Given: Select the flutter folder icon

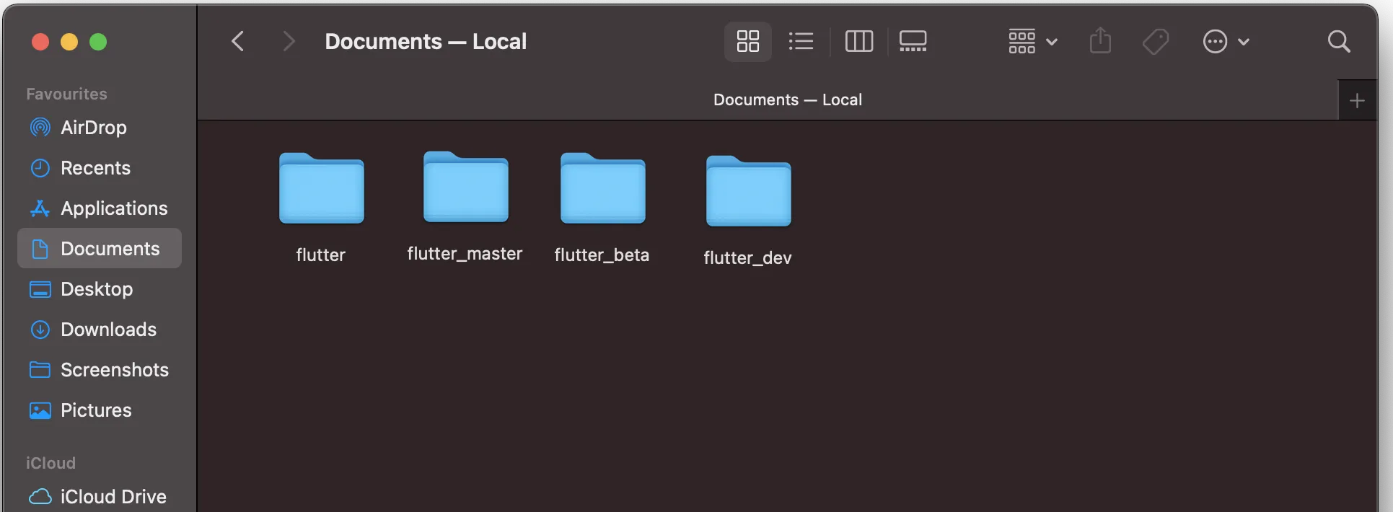Looking at the screenshot, I should tap(321, 188).
